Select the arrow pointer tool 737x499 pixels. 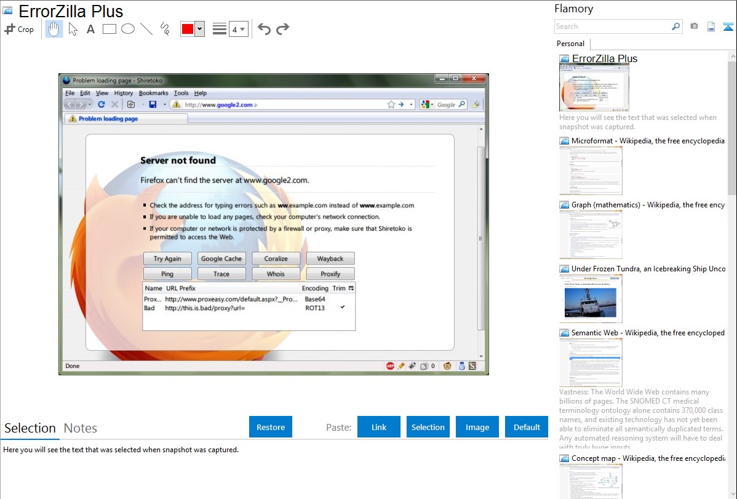pos(73,29)
